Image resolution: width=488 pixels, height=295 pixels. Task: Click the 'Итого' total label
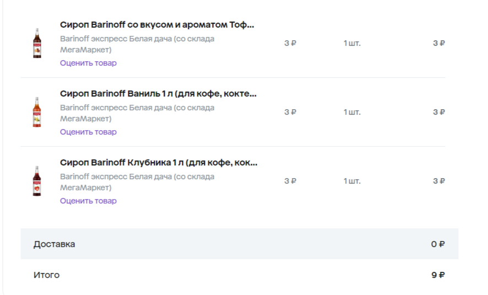[x=46, y=275]
